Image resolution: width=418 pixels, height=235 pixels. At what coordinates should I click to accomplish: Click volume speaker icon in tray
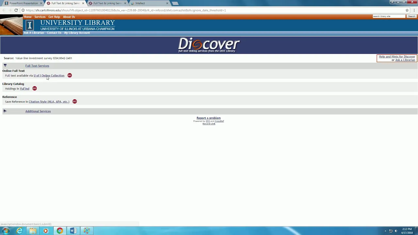396,231
